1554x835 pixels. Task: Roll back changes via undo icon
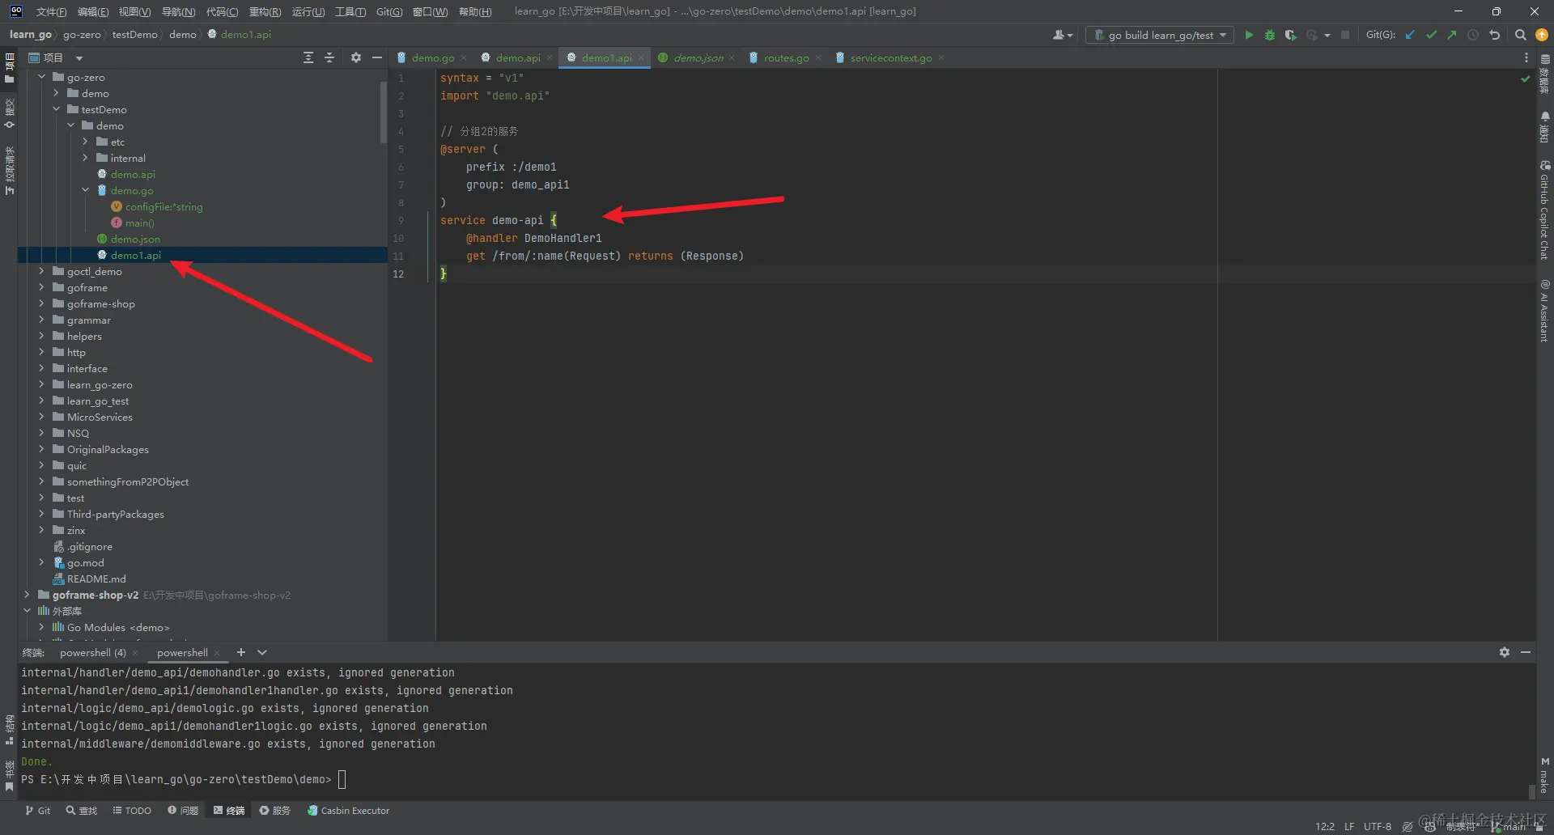[x=1495, y=35]
